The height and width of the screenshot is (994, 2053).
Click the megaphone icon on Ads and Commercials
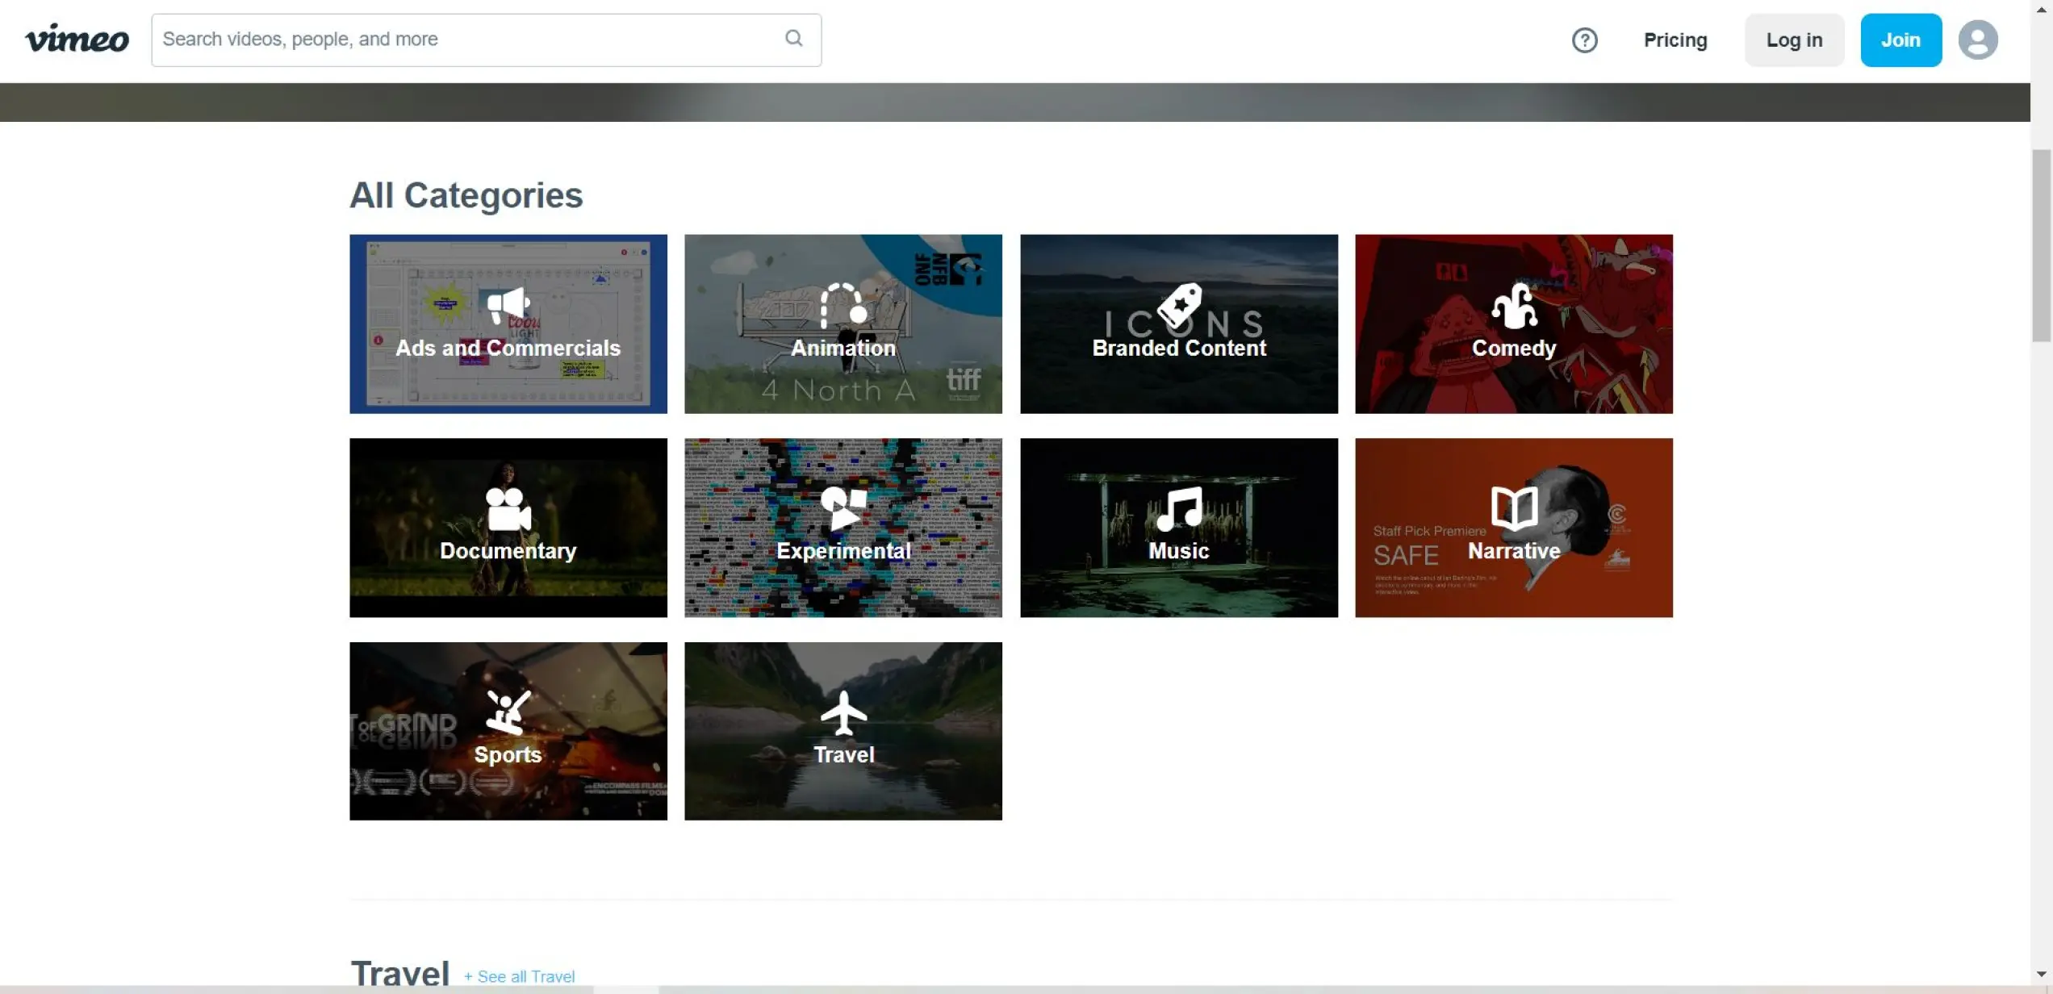[x=508, y=306]
